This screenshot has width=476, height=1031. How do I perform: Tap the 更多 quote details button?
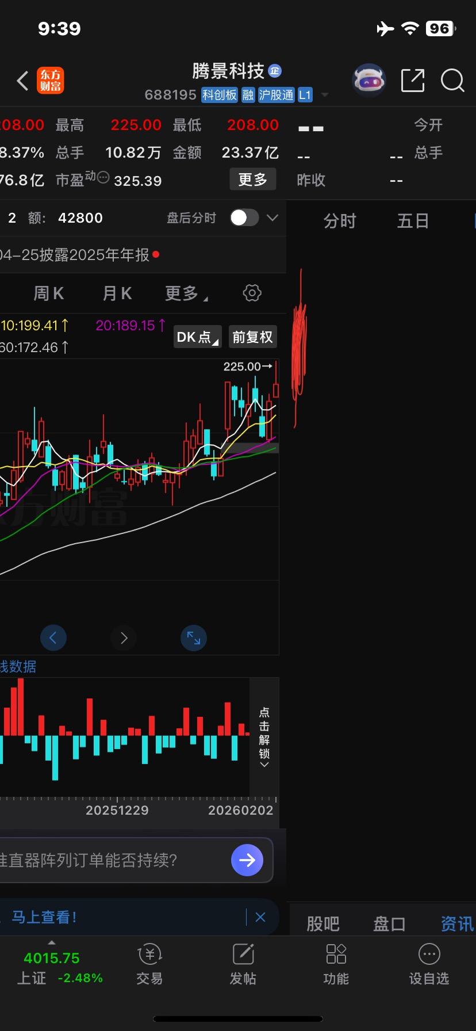click(x=253, y=180)
